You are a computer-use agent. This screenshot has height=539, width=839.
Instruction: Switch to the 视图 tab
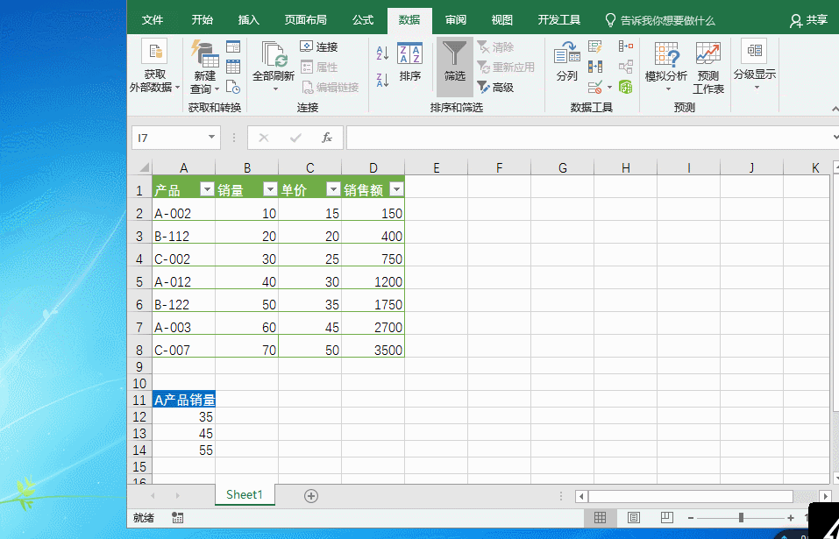[501, 20]
